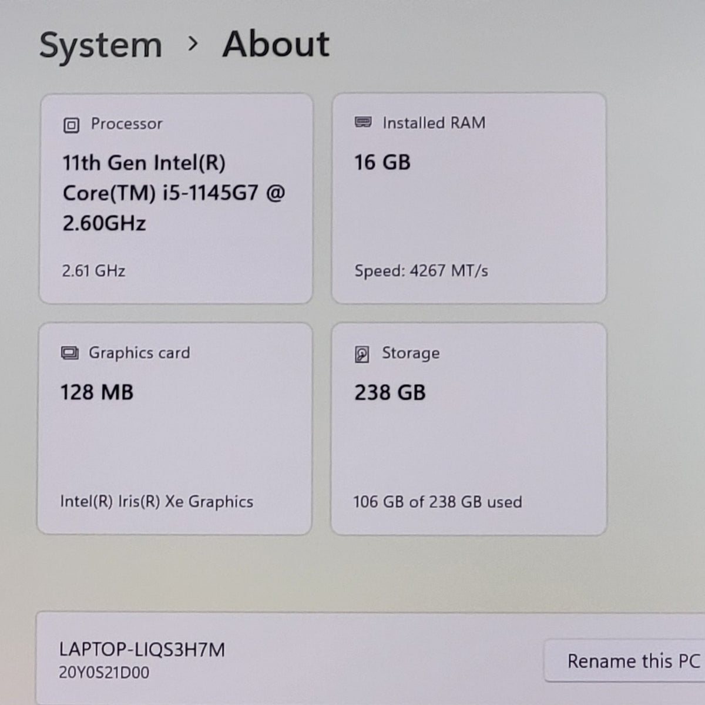
Task: Select the 16 GB RAM value
Action: (x=382, y=162)
